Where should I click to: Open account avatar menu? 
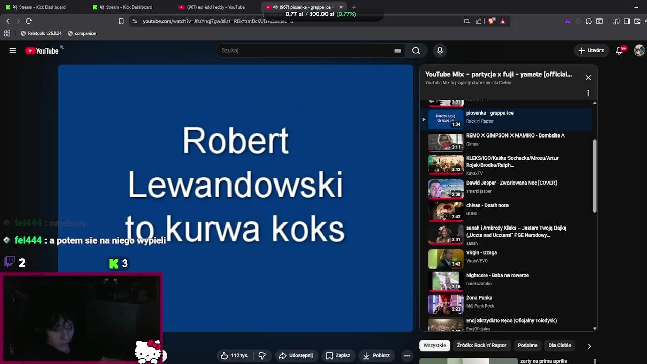[639, 51]
